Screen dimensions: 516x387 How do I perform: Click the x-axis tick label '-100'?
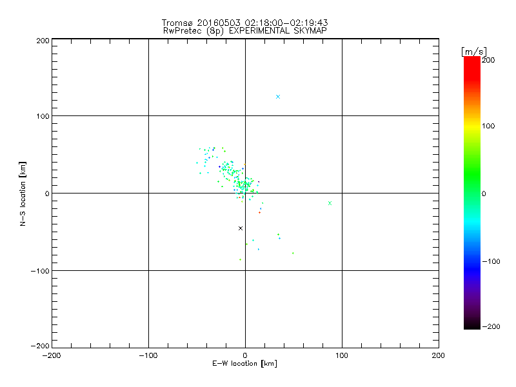click(148, 355)
